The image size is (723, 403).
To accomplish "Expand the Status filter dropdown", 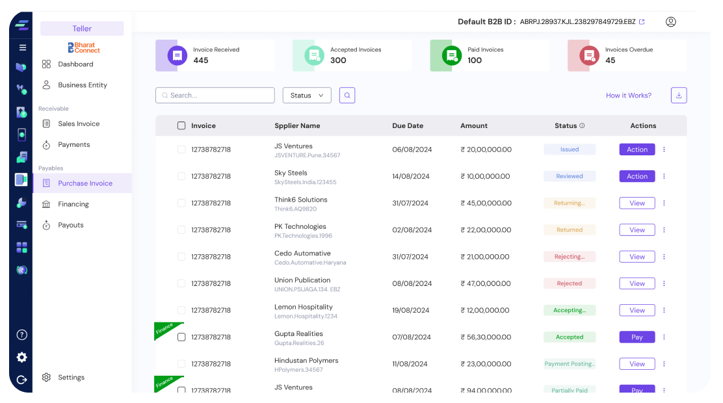I will [307, 96].
